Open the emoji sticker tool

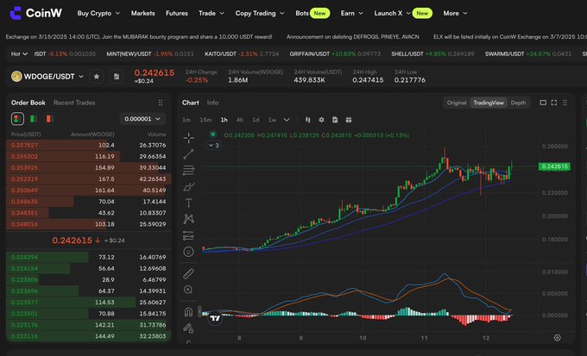point(188,252)
